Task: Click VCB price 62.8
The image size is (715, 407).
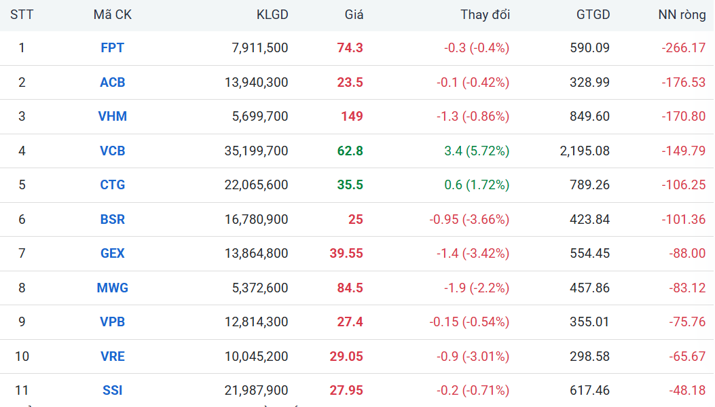Action: click(350, 151)
